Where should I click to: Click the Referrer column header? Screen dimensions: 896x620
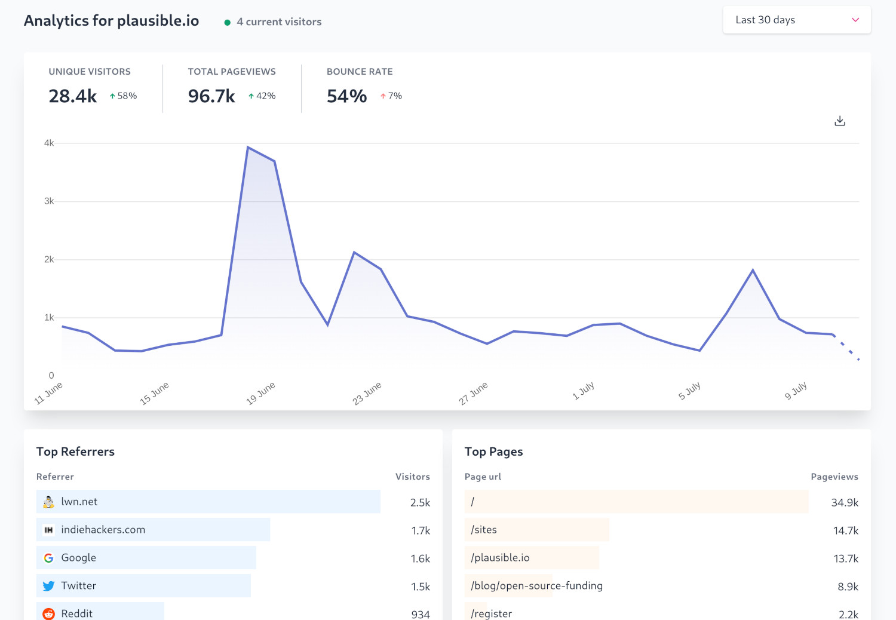click(x=55, y=477)
